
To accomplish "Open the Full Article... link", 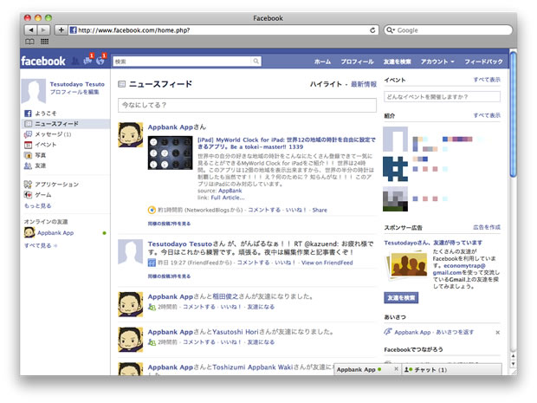I will [x=228, y=198].
